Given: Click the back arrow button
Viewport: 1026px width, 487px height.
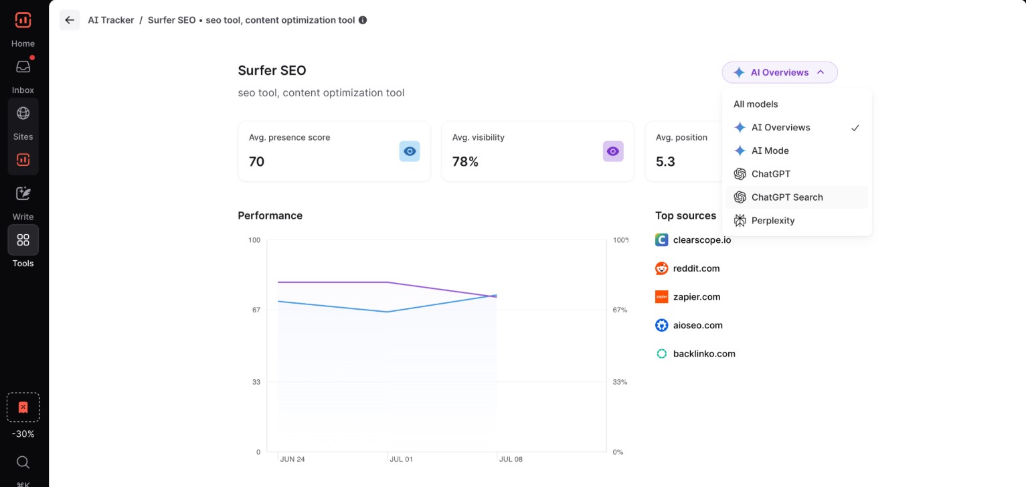Looking at the screenshot, I should [x=70, y=20].
